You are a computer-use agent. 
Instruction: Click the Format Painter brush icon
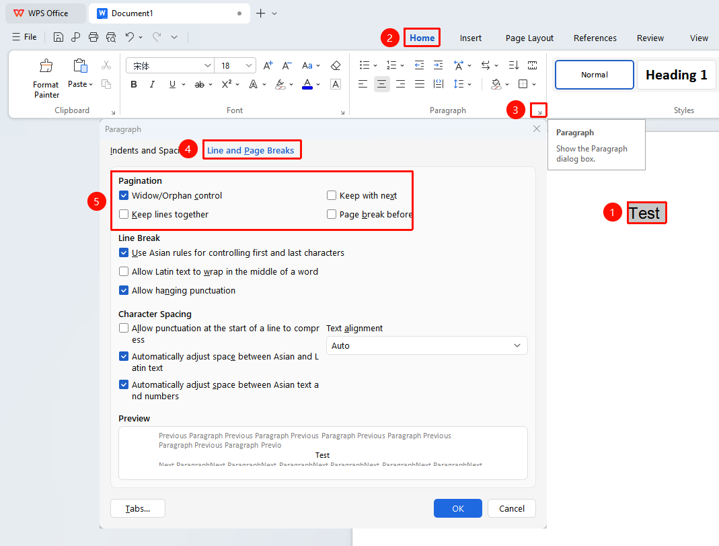pos(46,66)
